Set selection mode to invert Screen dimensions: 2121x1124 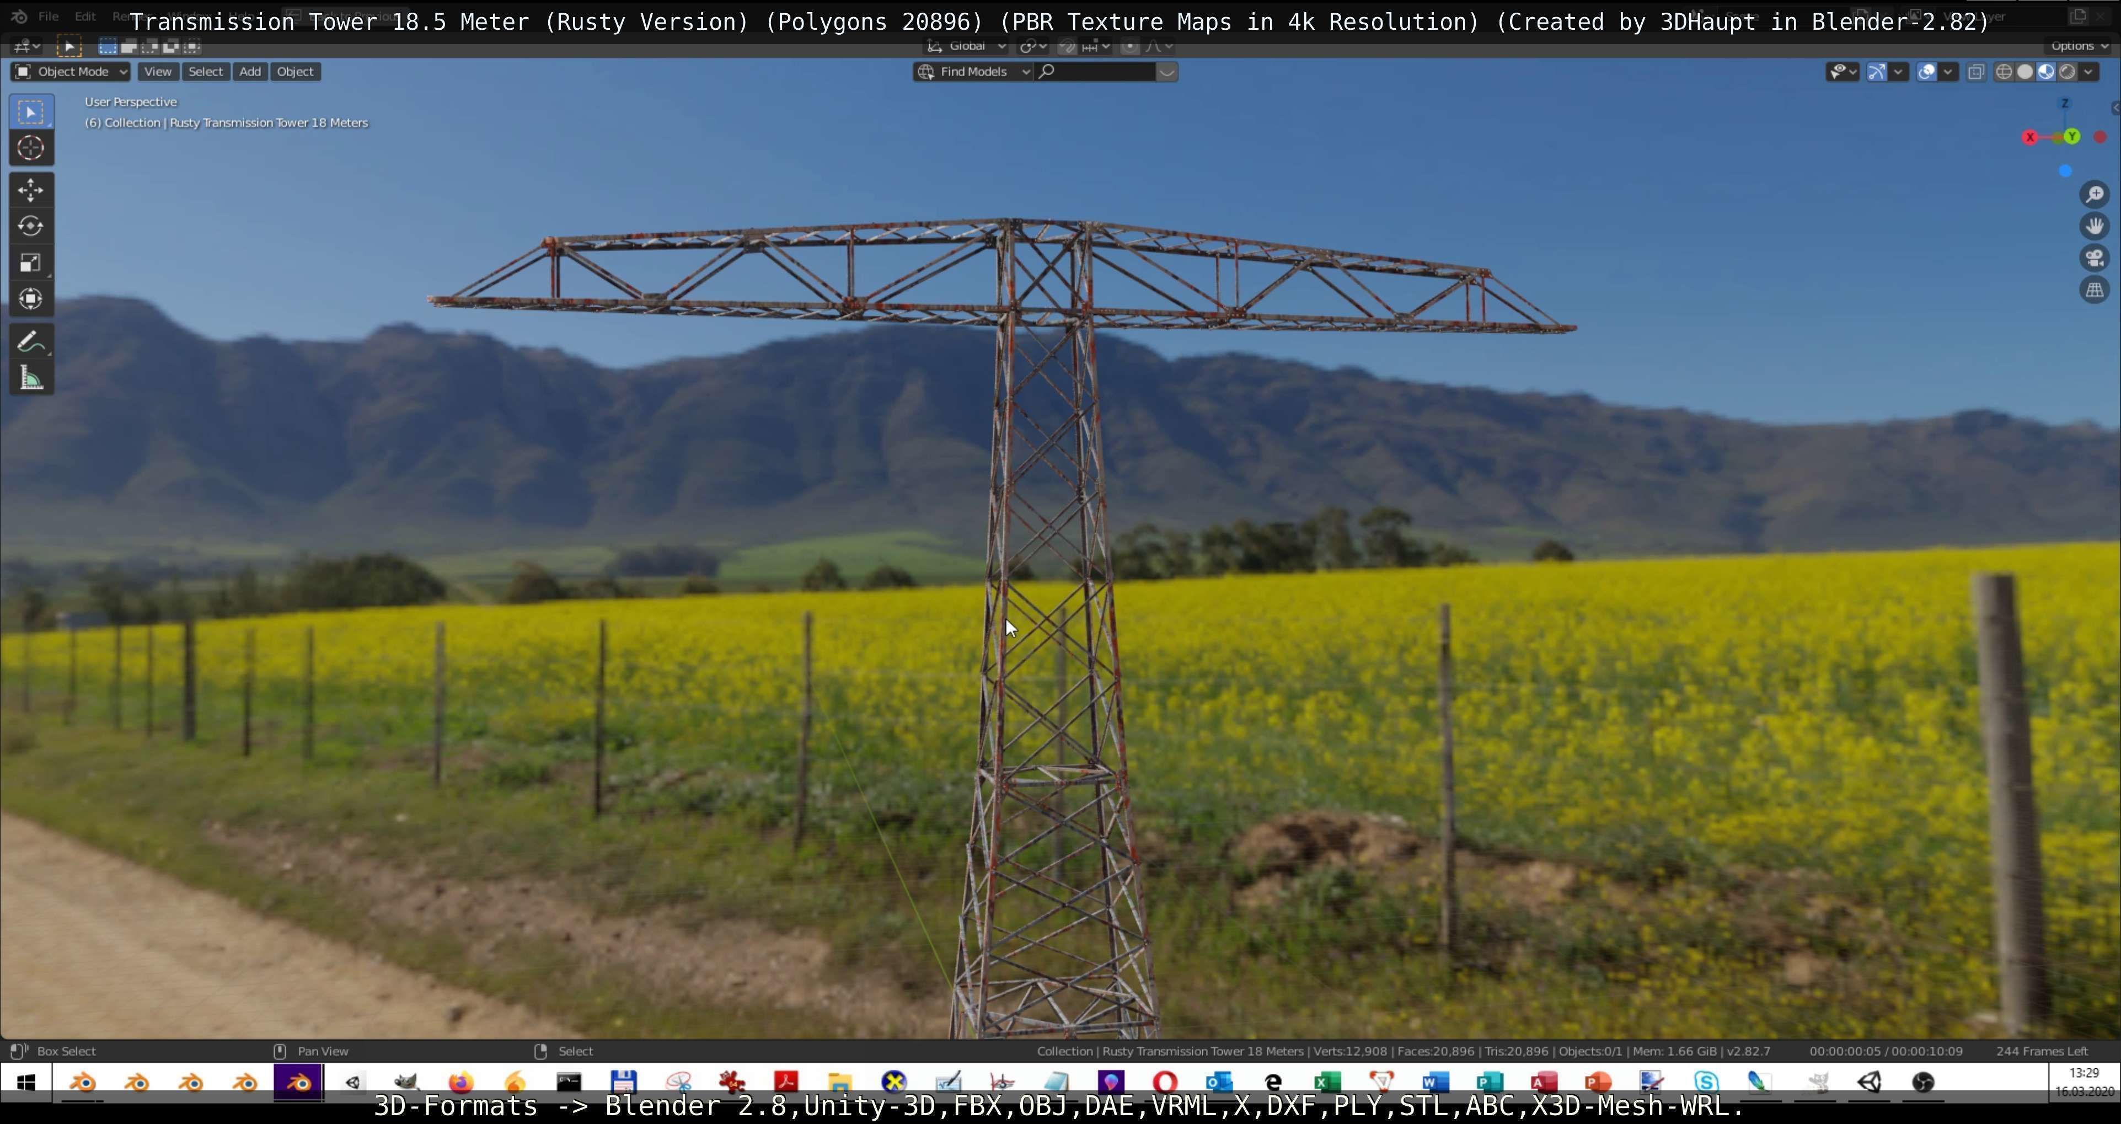point(172,47)
